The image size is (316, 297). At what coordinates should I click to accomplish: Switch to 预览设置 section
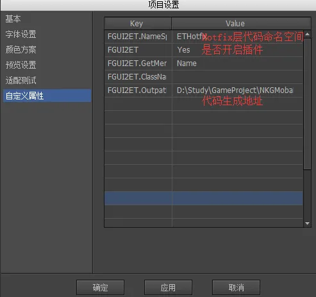[x=21, y=65]
